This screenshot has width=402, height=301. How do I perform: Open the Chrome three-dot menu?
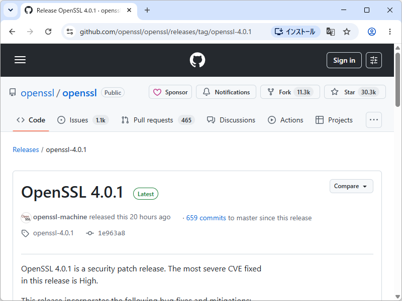point(390,32)
